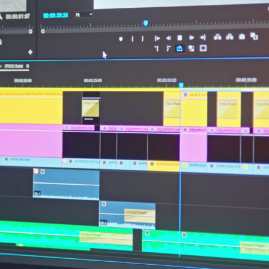Click the icon left of Safe Margins
The height and width of the screenshot is (269, 269).
[191, 48]
